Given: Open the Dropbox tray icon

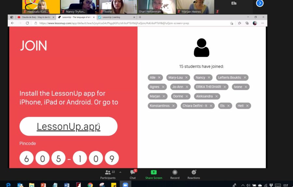Looking at the screenshot, I should point(271,185).
